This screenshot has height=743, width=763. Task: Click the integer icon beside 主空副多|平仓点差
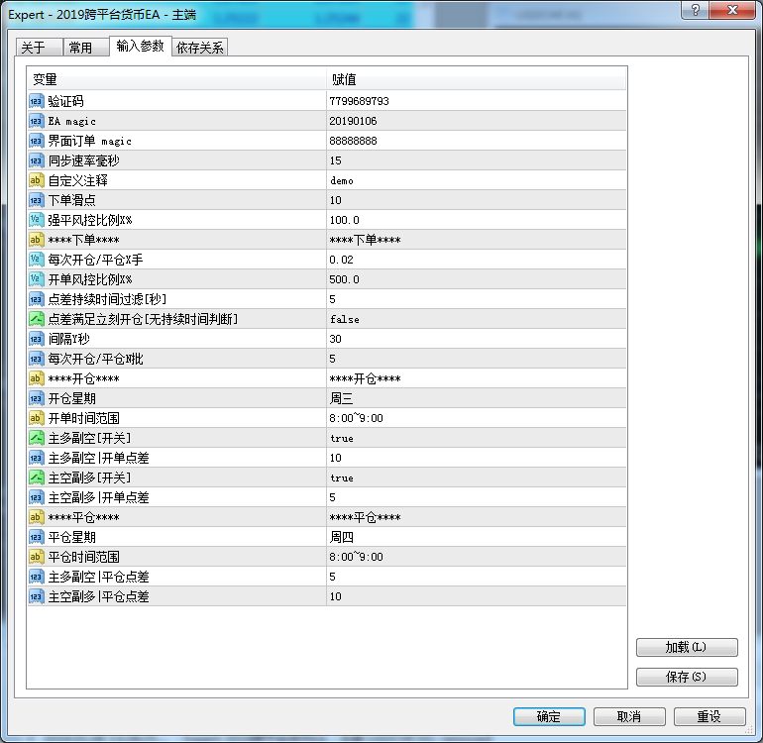point(36,596)
